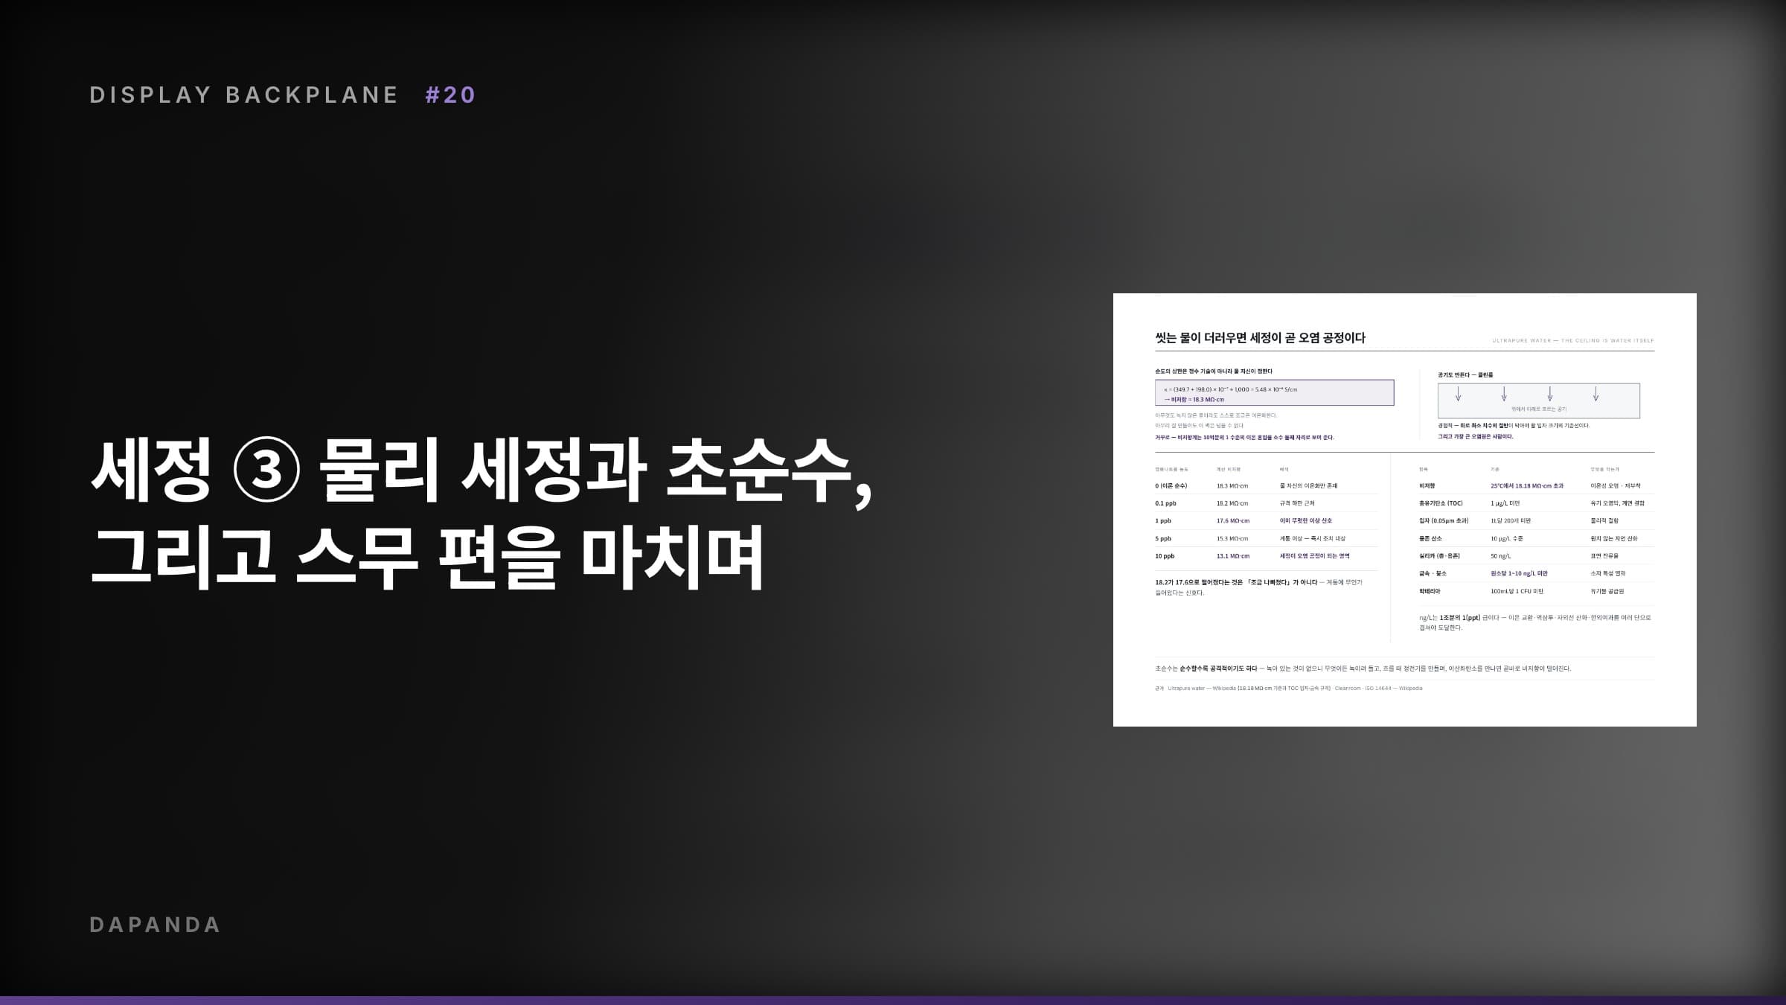This screenshot has width=1786, height=1005.
Task: Click the "100mL당 1 CFU 미만" cell
Action: click(1517, 591)
